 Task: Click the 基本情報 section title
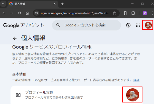19,74
